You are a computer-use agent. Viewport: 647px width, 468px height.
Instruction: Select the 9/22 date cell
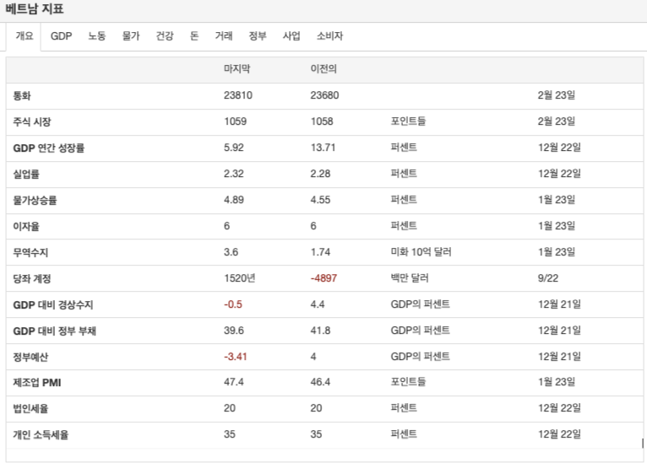click(548, 278)
